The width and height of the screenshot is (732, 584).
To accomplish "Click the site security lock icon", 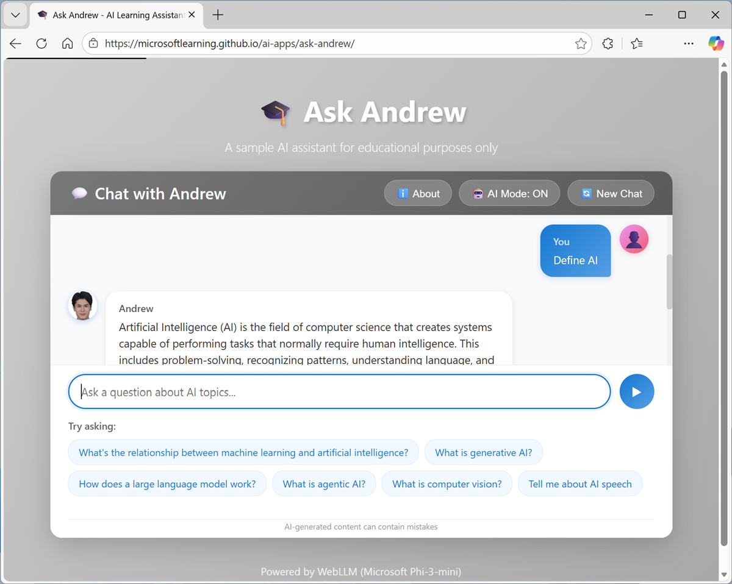I will click(93, 43).
